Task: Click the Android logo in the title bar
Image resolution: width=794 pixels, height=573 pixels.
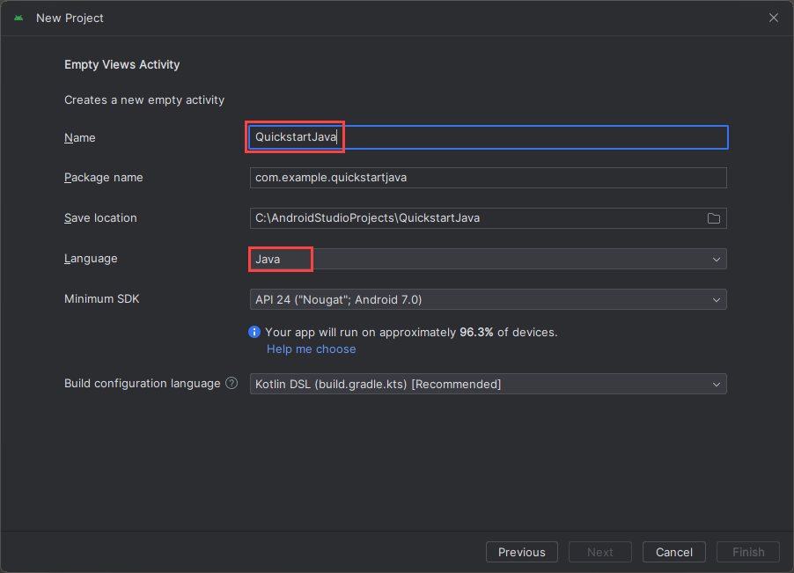Action: coord(18,18)
